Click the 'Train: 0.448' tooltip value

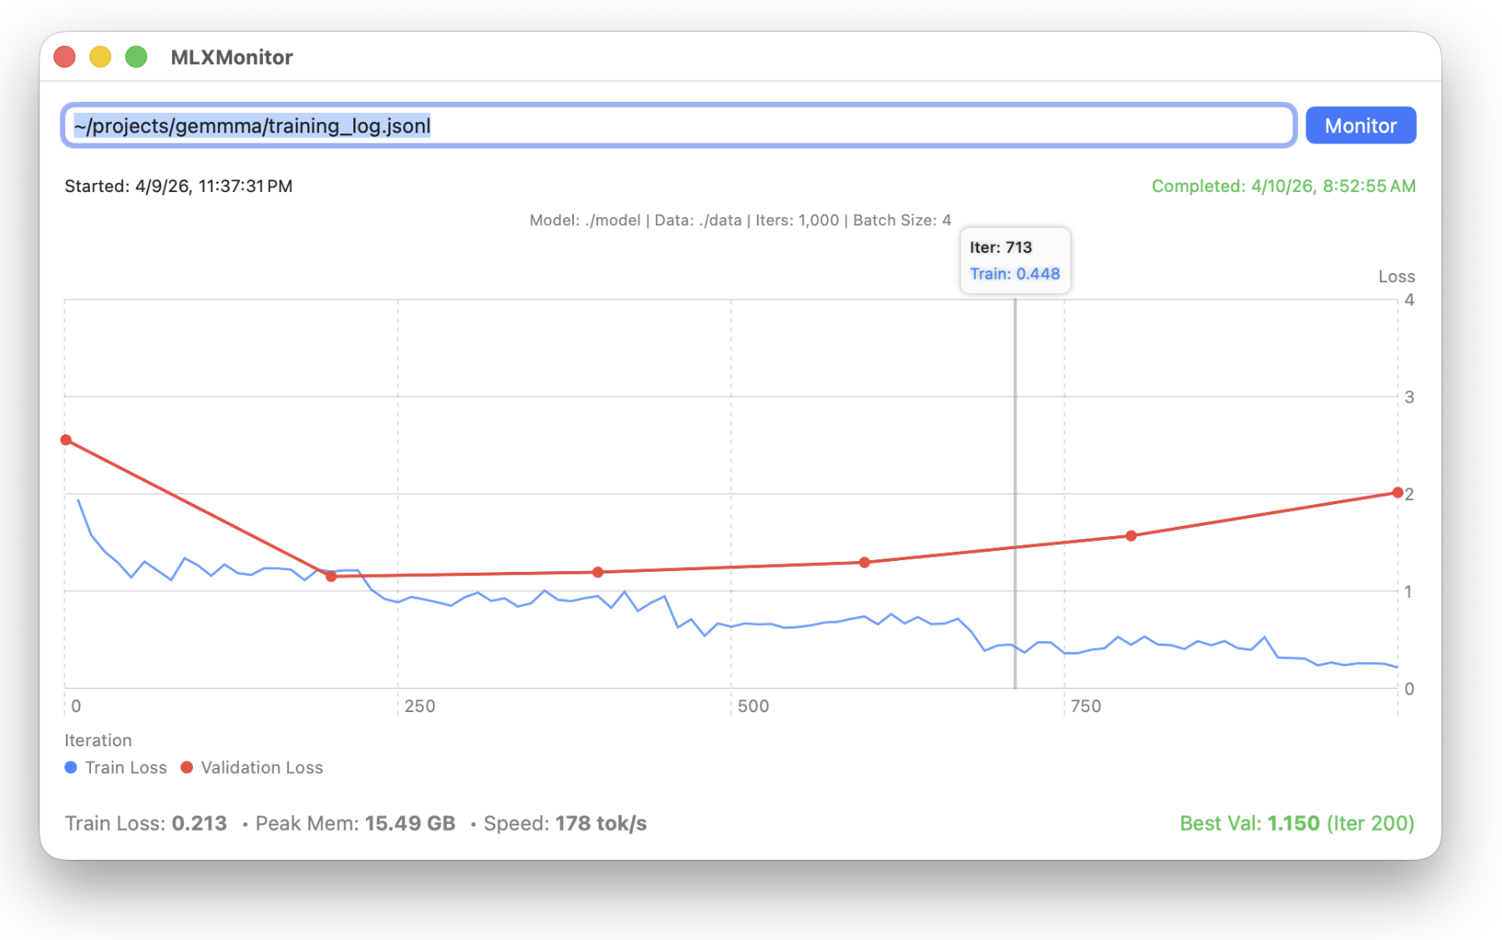1015,274
